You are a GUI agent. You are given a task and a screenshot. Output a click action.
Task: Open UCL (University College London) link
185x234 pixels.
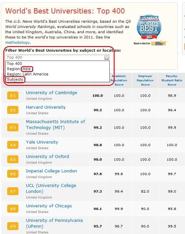(x=51, y=188)
